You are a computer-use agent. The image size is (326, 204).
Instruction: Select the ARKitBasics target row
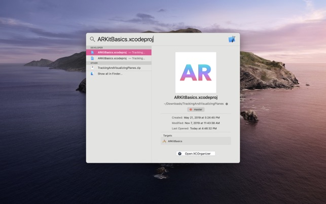click(196, 141)
